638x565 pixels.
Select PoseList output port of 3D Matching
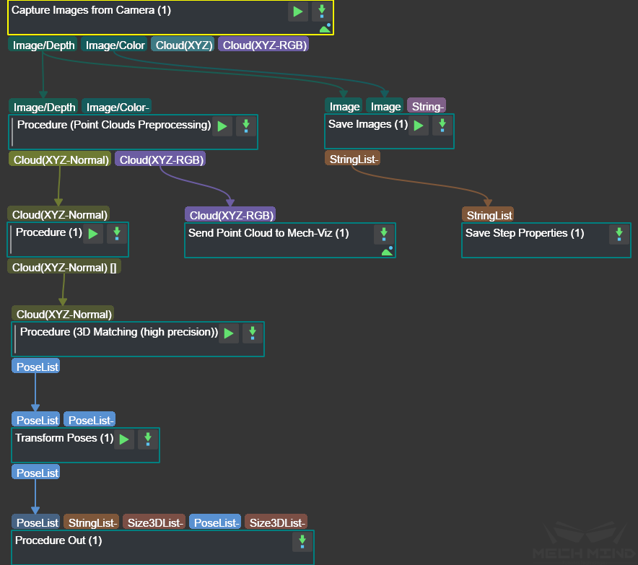(36, 367)
